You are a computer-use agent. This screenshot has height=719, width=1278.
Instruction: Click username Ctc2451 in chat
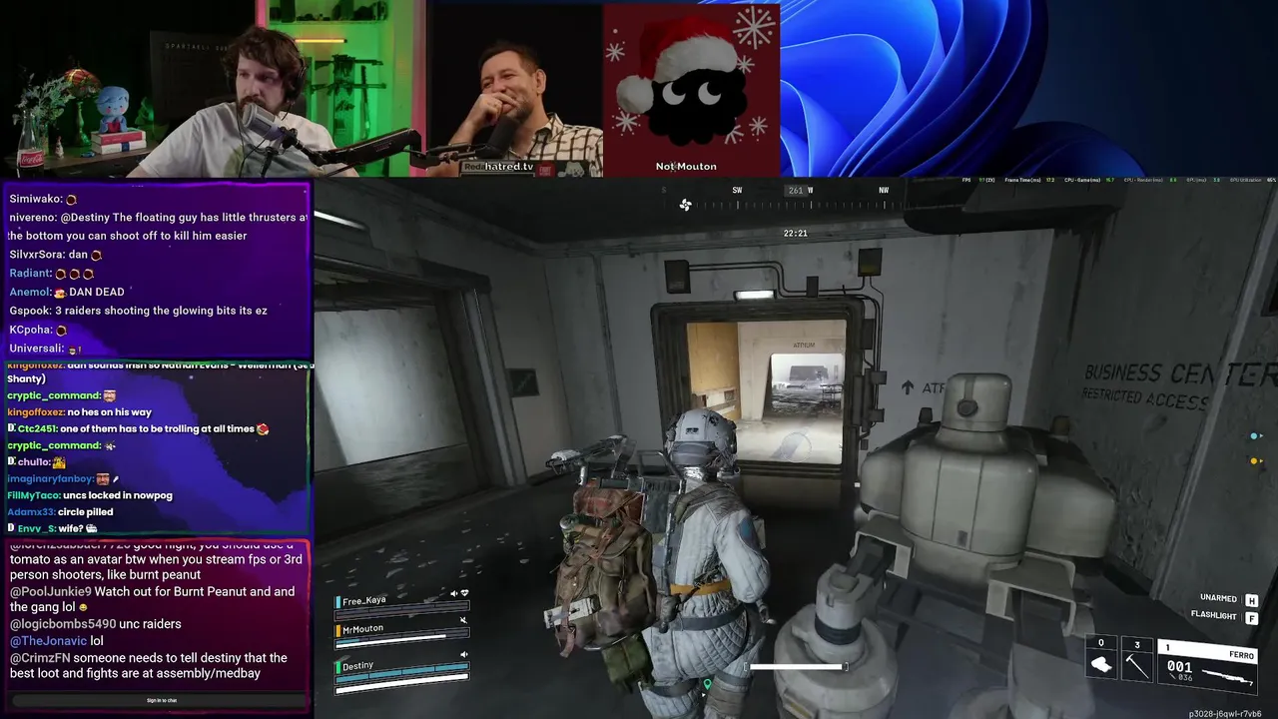pos(39,428)
